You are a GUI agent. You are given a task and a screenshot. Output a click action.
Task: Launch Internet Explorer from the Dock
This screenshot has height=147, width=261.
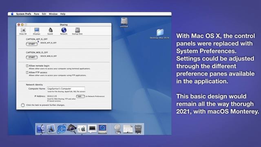coord(62,129)
